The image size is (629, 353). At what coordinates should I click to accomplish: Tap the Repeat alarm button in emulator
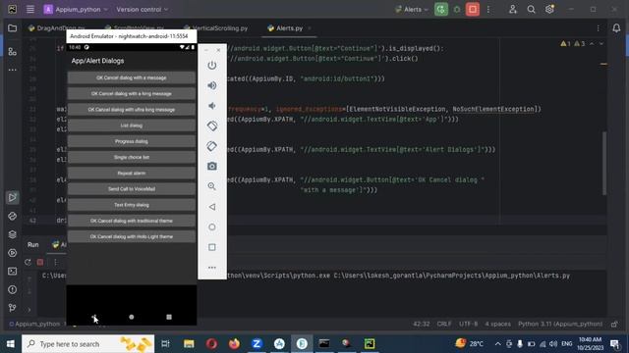[x=131, y=173]
